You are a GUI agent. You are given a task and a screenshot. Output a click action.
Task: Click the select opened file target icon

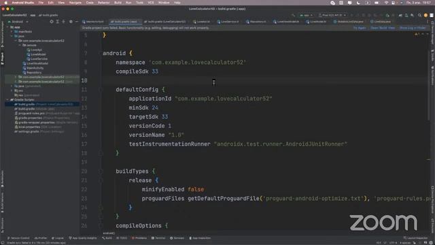click(52, 21)
